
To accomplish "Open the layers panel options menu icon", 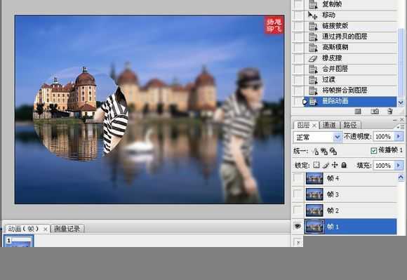I will (x=401, y=126).
